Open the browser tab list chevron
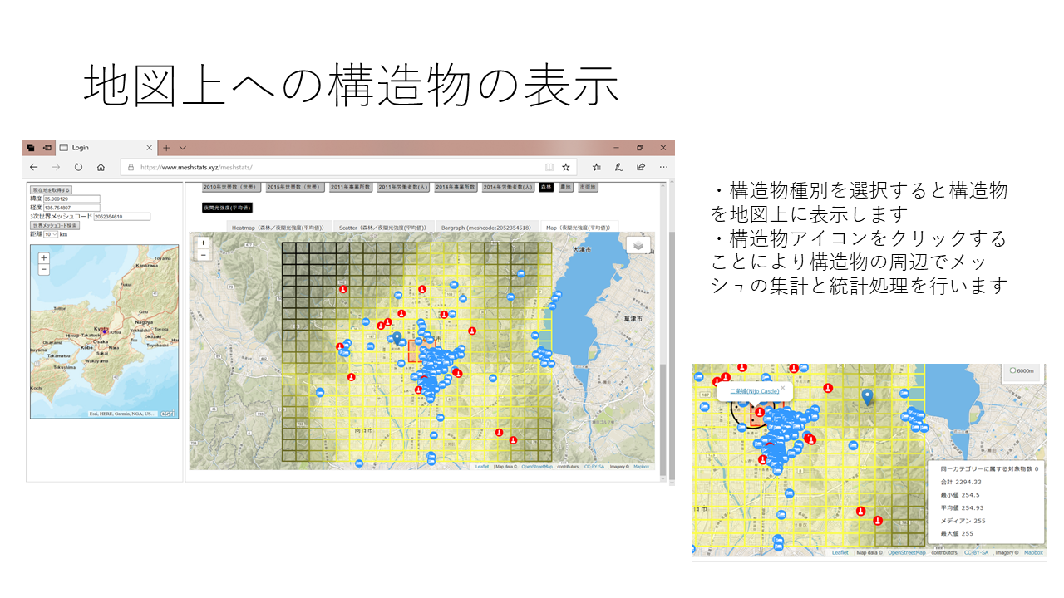The width and height of the screenshot is (1064, 598). (x=183, y=148)
